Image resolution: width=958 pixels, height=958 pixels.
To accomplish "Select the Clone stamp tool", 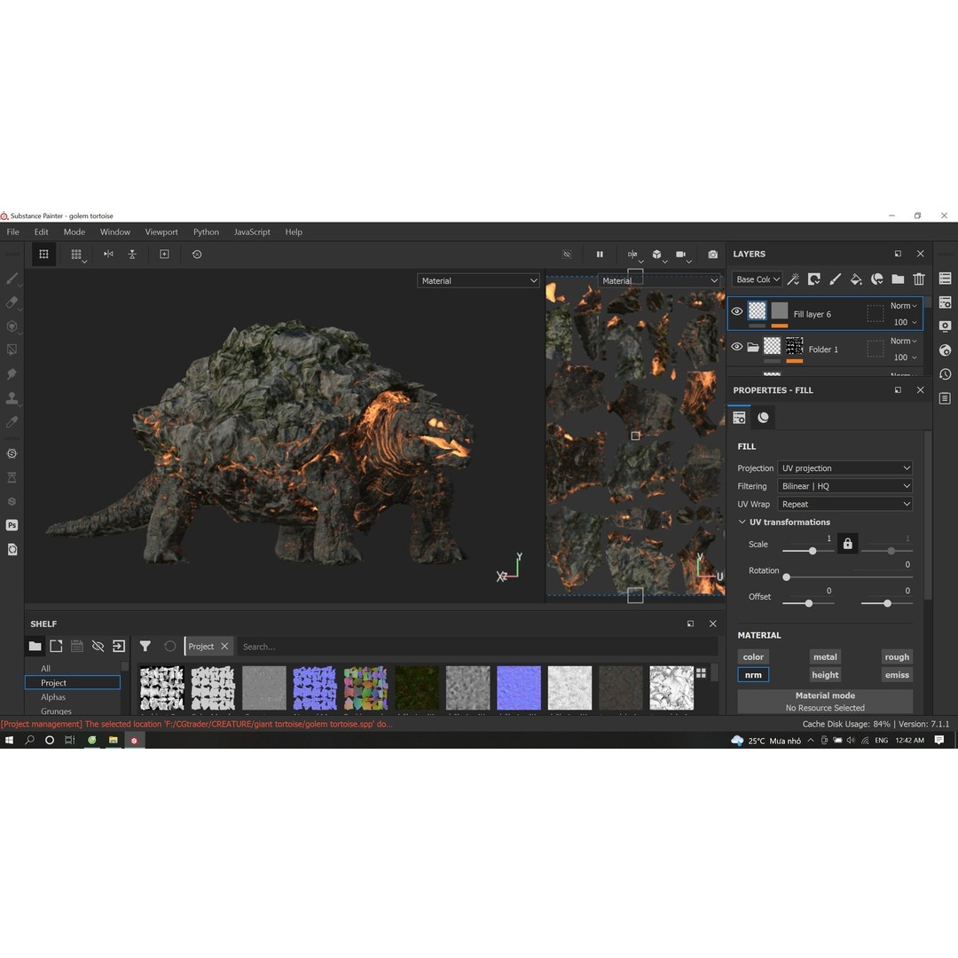I will pos(12,398).
